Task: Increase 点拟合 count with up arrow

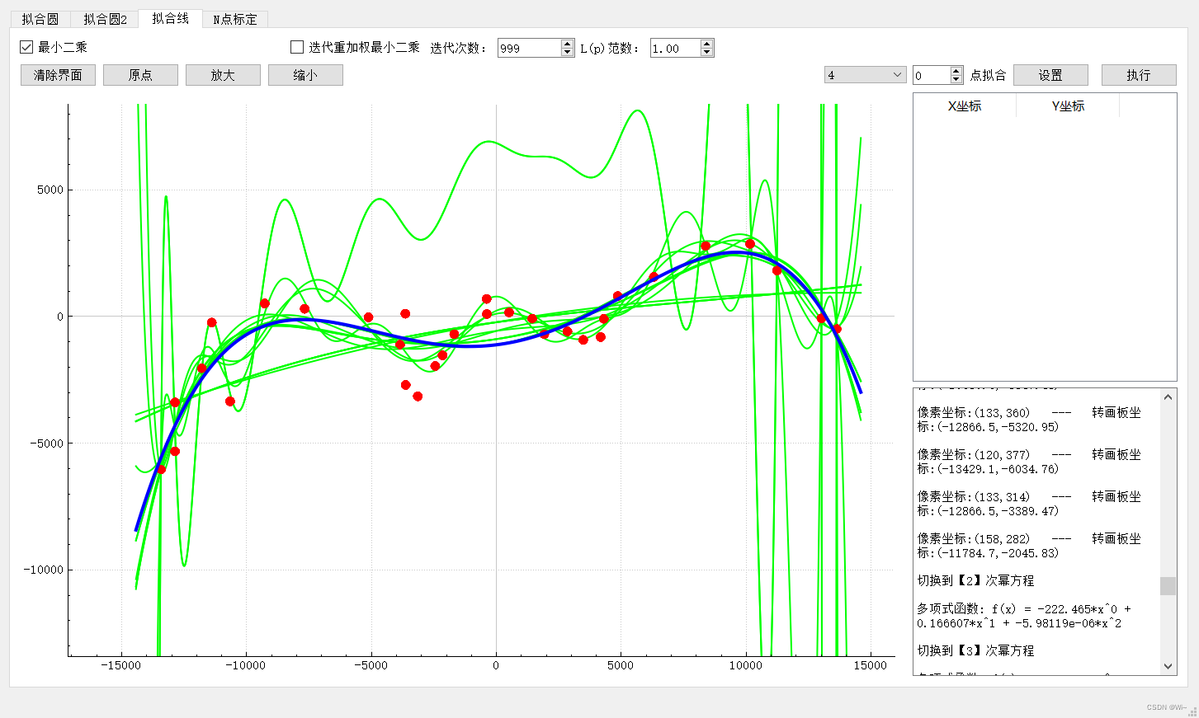Action: click(956, 71)
